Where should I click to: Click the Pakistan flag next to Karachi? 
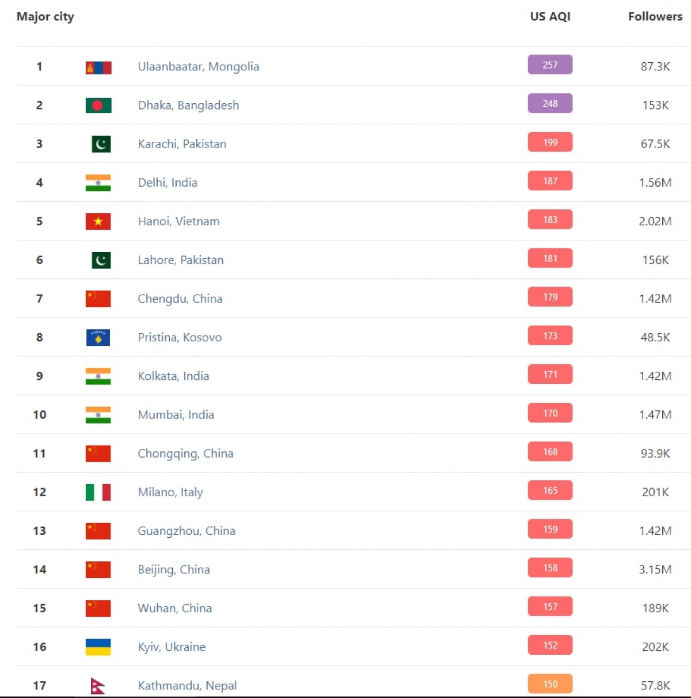click(101, 144)
